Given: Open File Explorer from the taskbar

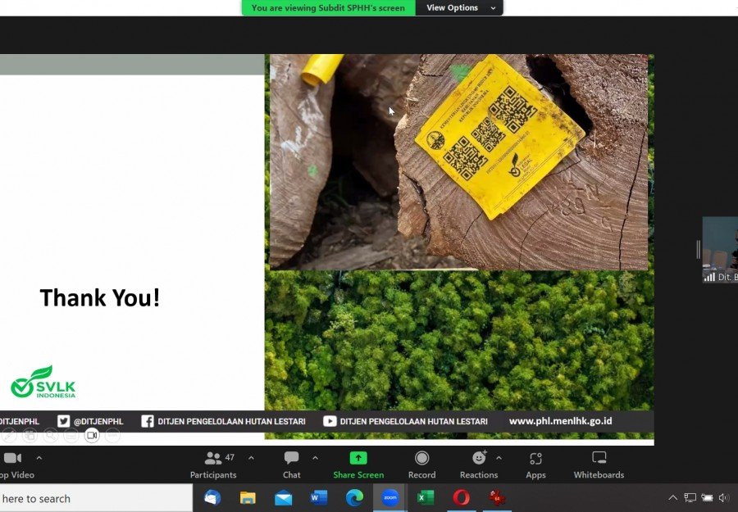Looking at the screenshot, I should pos(248,497).
